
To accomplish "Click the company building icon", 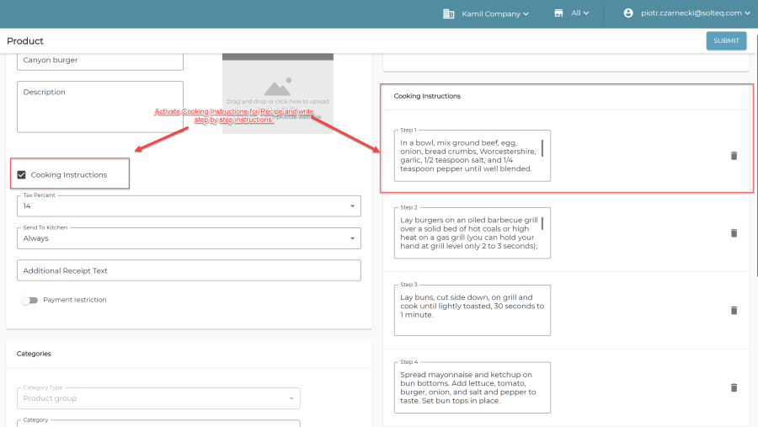I will point(449,13).
